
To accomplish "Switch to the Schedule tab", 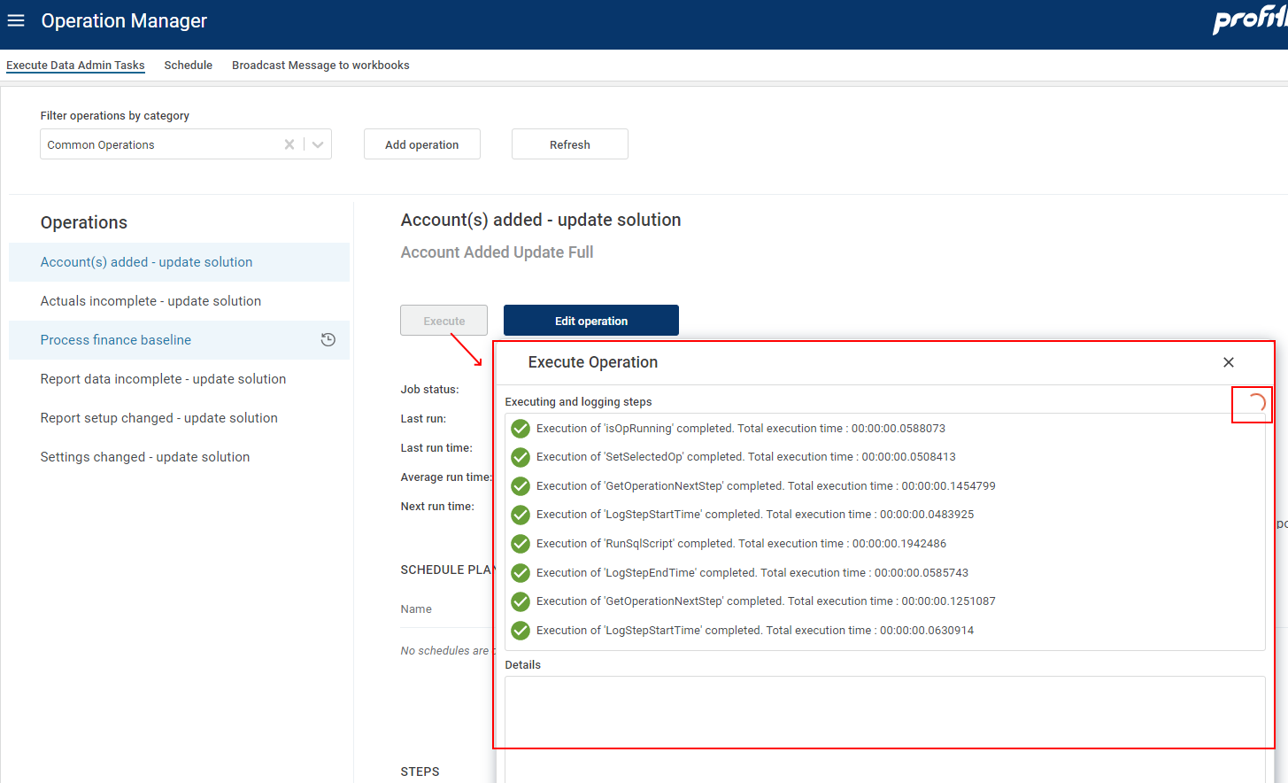I will (188, 66).
